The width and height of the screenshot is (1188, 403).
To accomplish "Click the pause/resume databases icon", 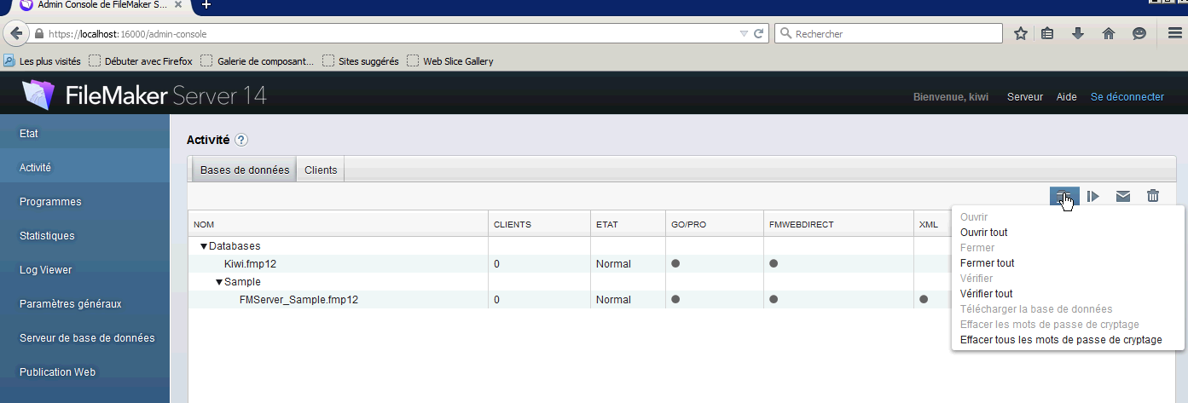I will 1093,196.
